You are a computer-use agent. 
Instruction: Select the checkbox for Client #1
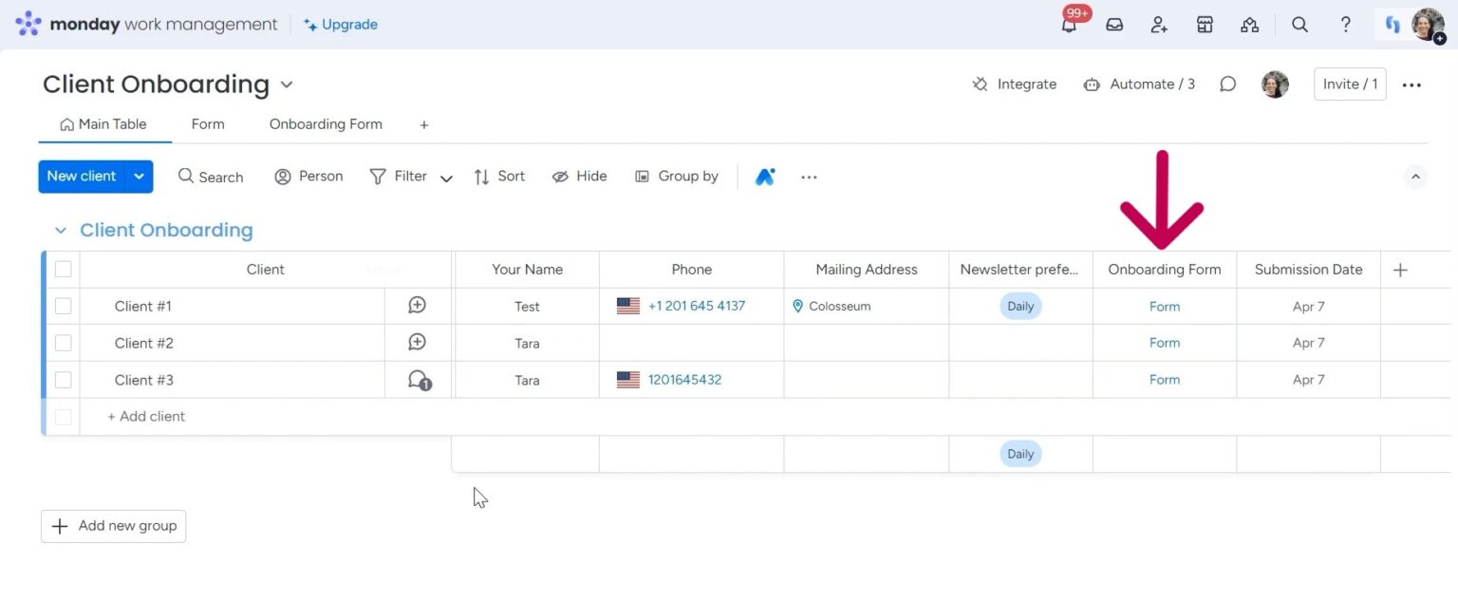click(x=63, y=306)
